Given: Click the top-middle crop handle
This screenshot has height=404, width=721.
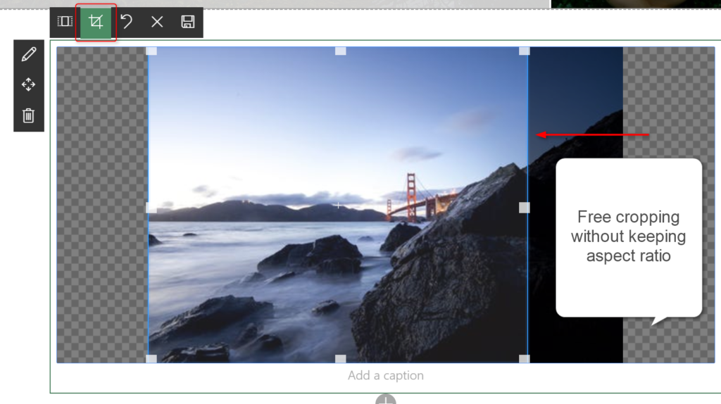Looking at the screenshot, I should click(x=340, y=51).
